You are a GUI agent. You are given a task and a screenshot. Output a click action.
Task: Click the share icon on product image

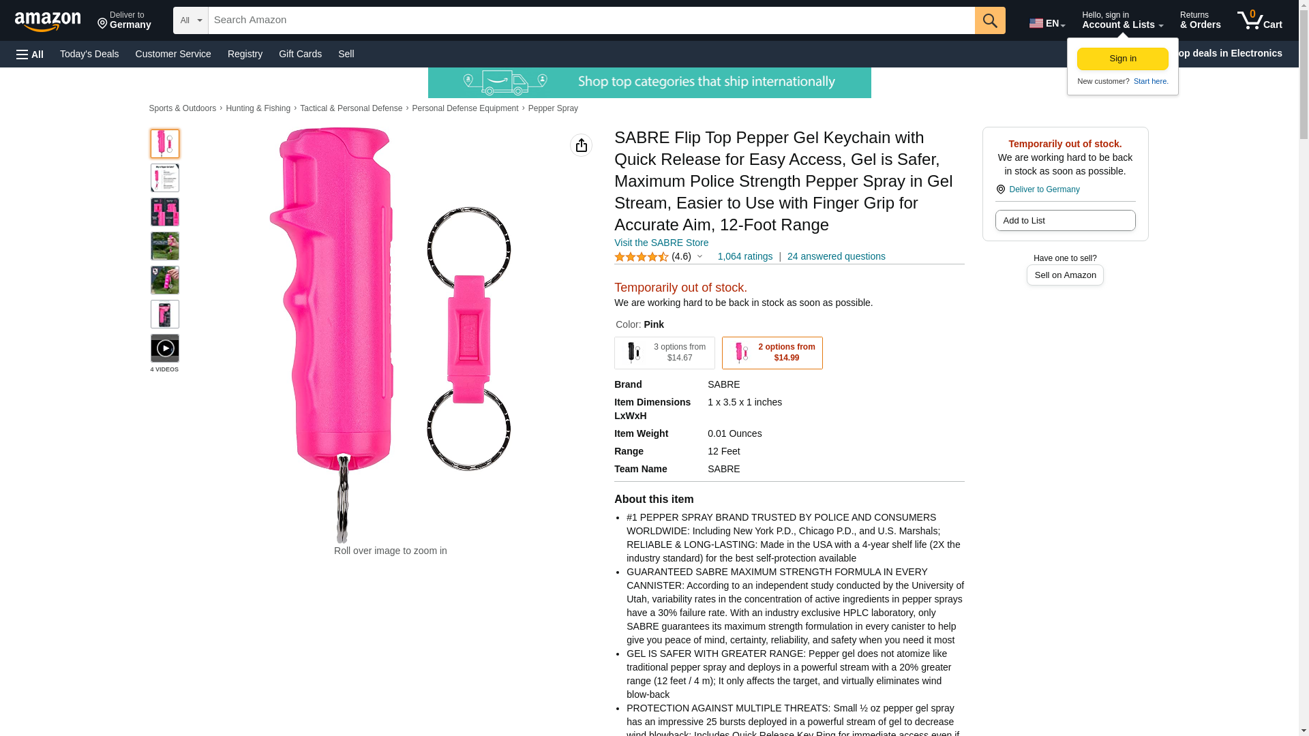pos(581,145)
